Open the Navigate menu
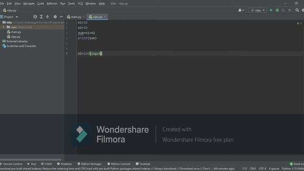304x171 pixels. 29,3
